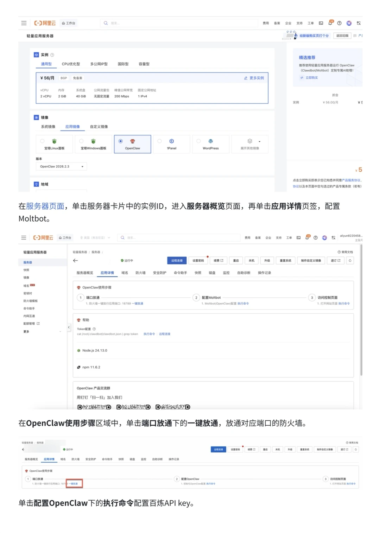Viewport: 380px width, 534px height.
Task: Click 执行命令 under 配置OpenClaw in bottom screenshot
Action: click(x=211, y=484)
